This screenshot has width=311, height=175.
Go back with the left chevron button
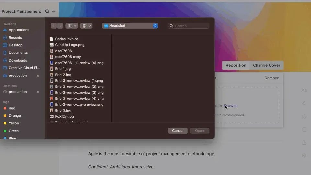tap(53, 26)
